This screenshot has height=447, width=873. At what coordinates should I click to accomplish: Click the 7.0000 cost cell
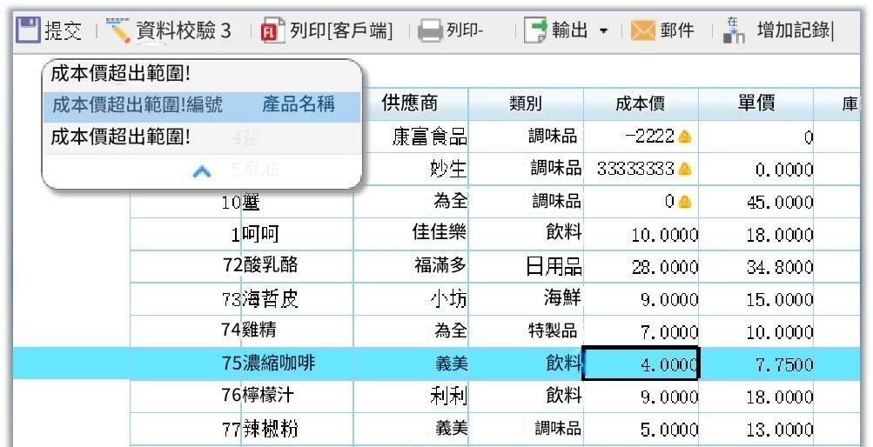(x=641, y=332)
